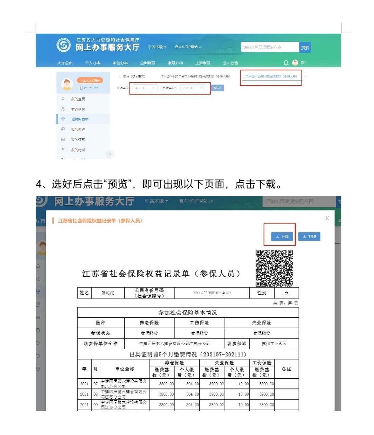Click the person icon next to 我的信息
This screenshot has height=435, width=374.
(63, 109)
